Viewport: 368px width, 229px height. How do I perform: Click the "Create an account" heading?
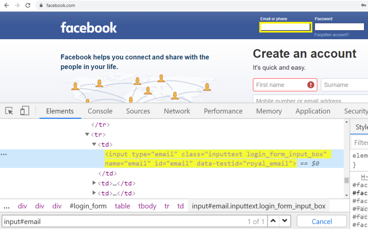305,54
